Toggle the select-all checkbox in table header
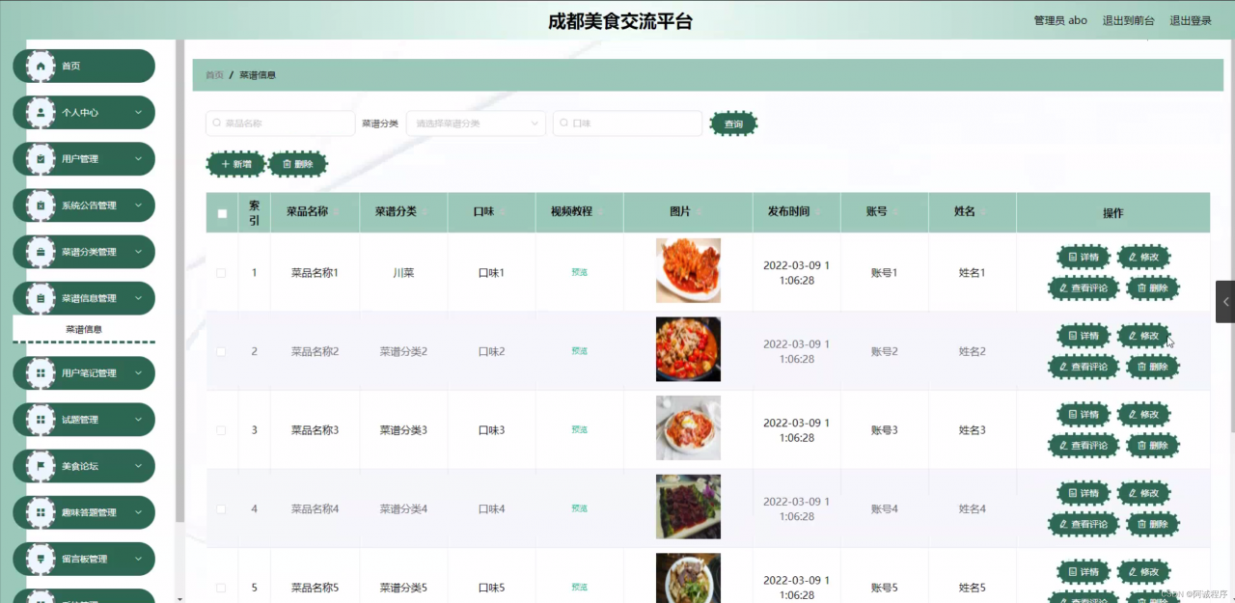This screenshot has width=1235, height=603. [221, 211]
